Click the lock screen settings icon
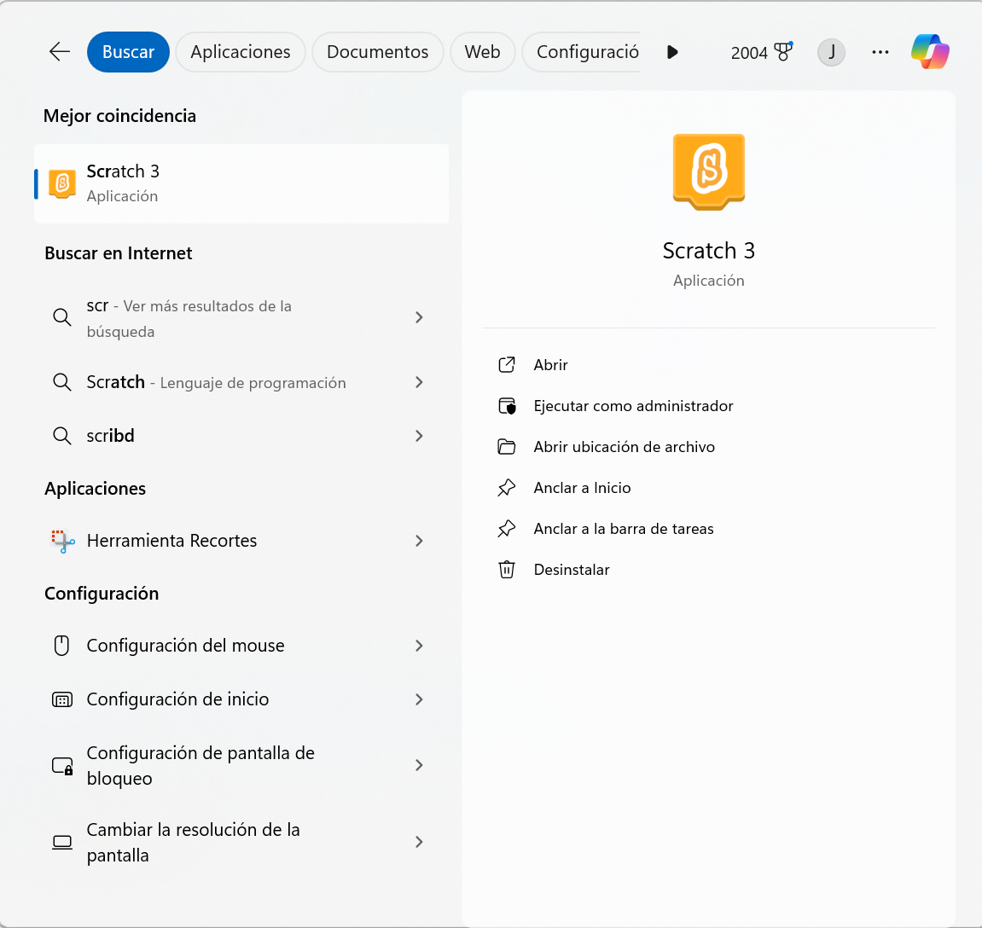 coord(62,766)
